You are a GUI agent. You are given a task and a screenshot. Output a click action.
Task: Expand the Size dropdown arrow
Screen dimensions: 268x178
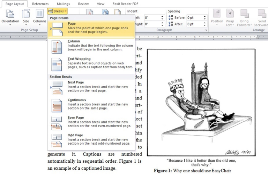click(26, 25)
